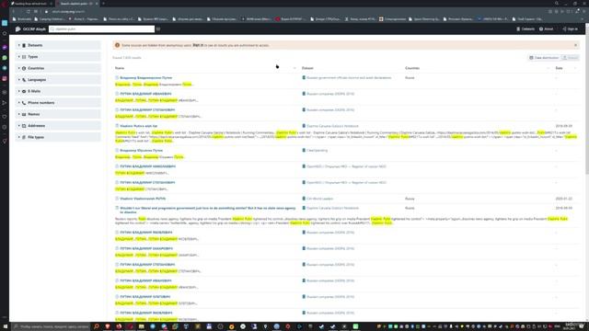589x331 pixels.
Task: Click browser Back arrow
Action: [x=14, y=12]
